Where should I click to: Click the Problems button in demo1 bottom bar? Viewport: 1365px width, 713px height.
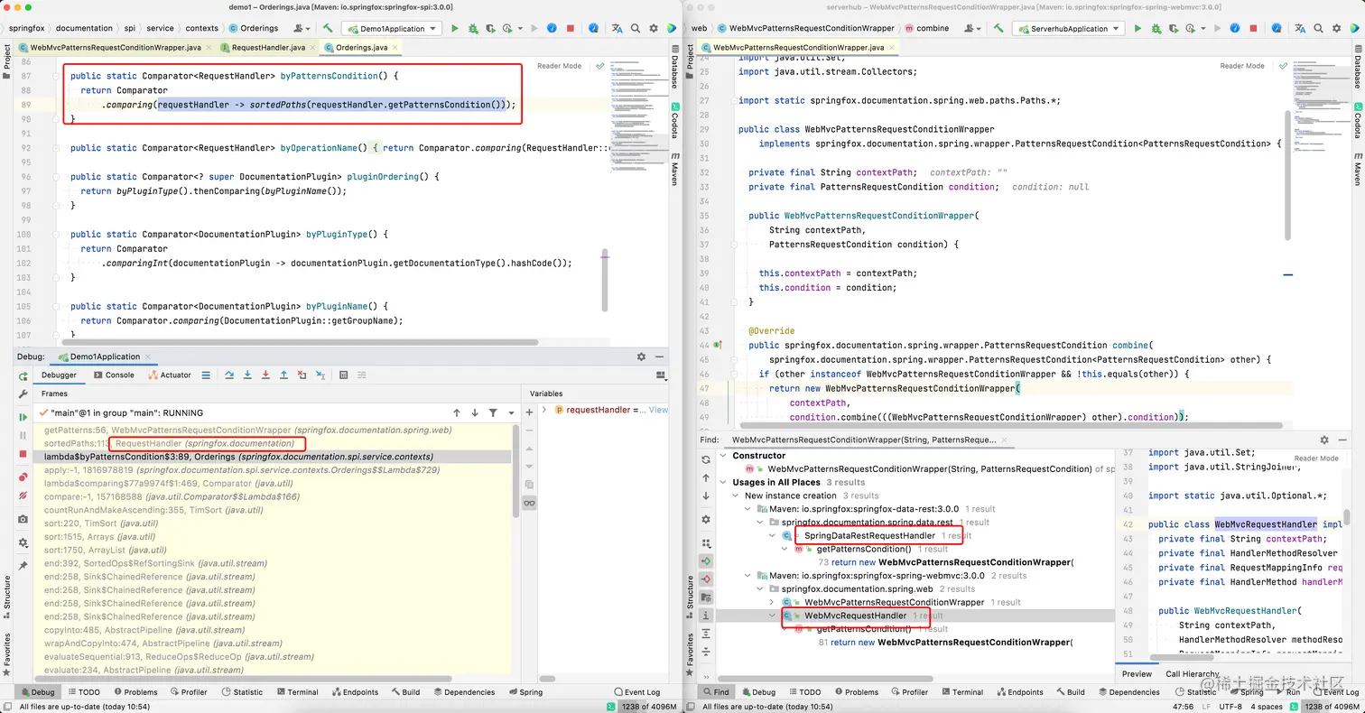tap(135, 692)
